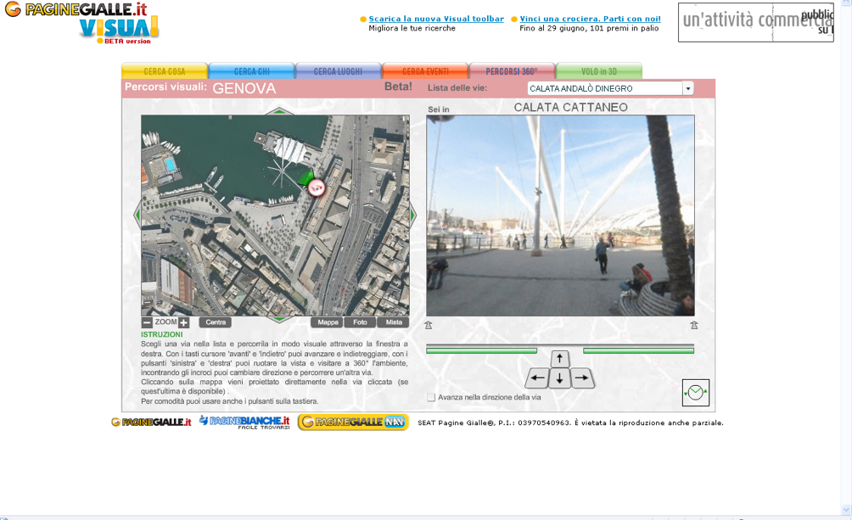Enable 'Avanza nella direzione della via' checkbox

point(431,397)
